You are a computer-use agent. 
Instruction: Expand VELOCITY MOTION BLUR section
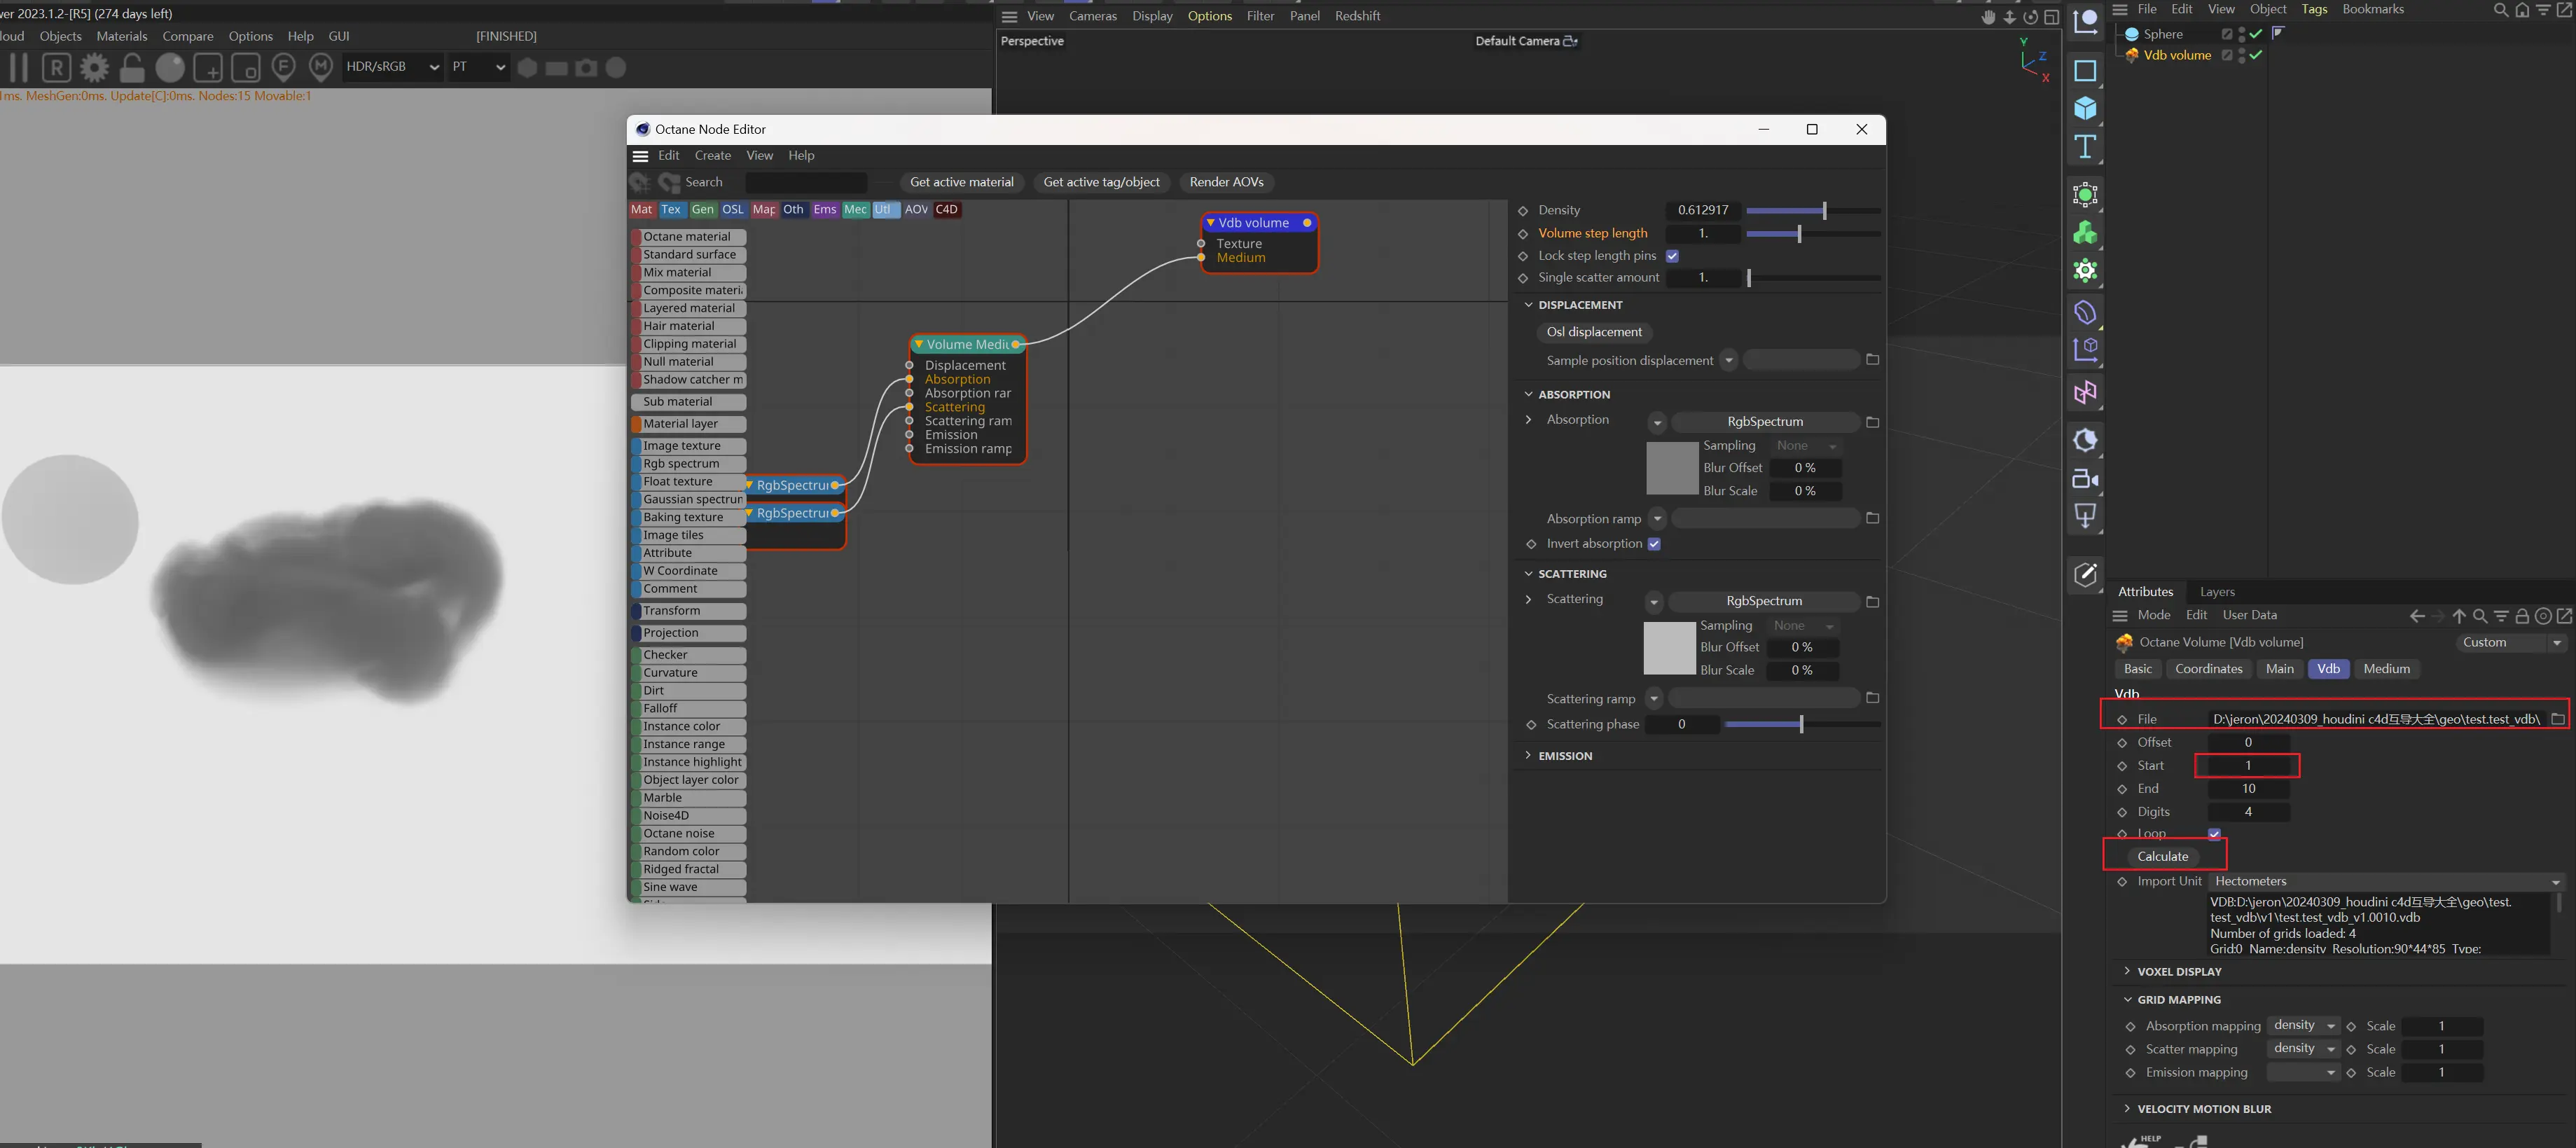pos(2127,1109)
